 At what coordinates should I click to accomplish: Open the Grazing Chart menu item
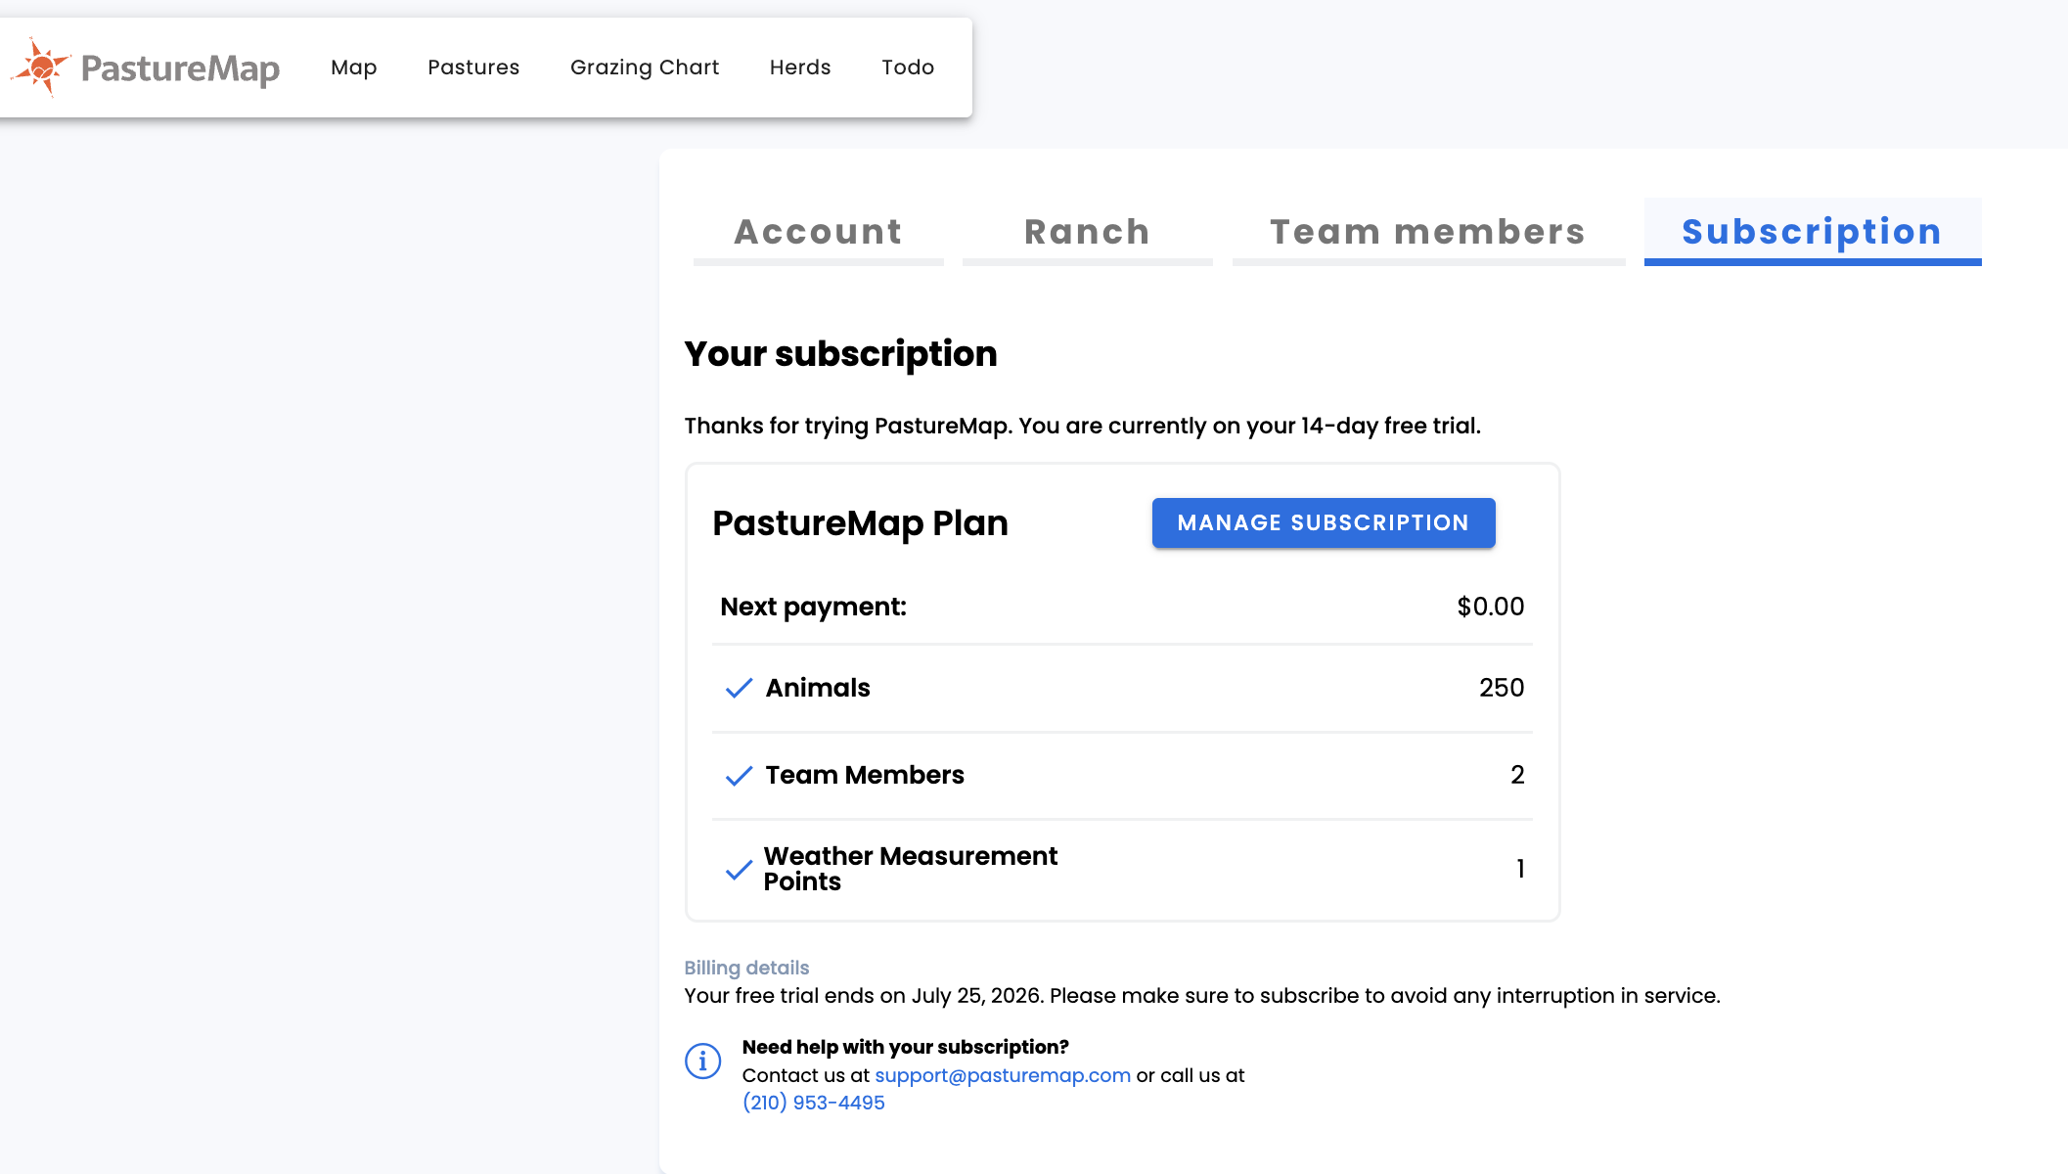coord(645,68)
